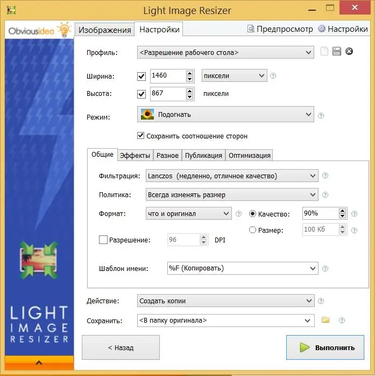Click help icon next to Политика
375x376 pixels.
[325, 194]
